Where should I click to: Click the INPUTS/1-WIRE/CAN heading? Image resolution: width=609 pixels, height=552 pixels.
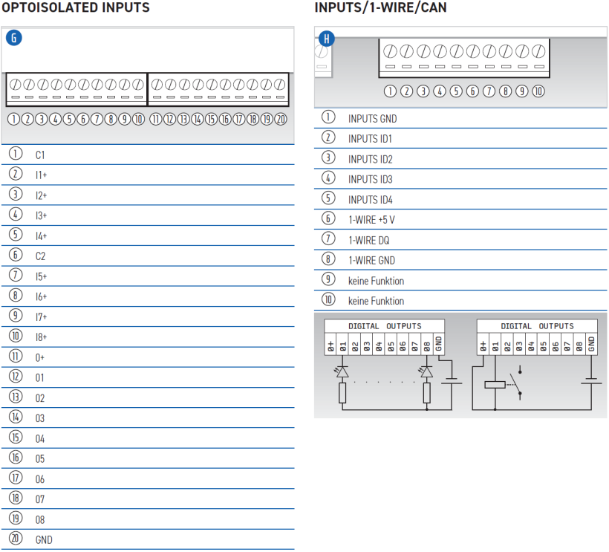380,8
